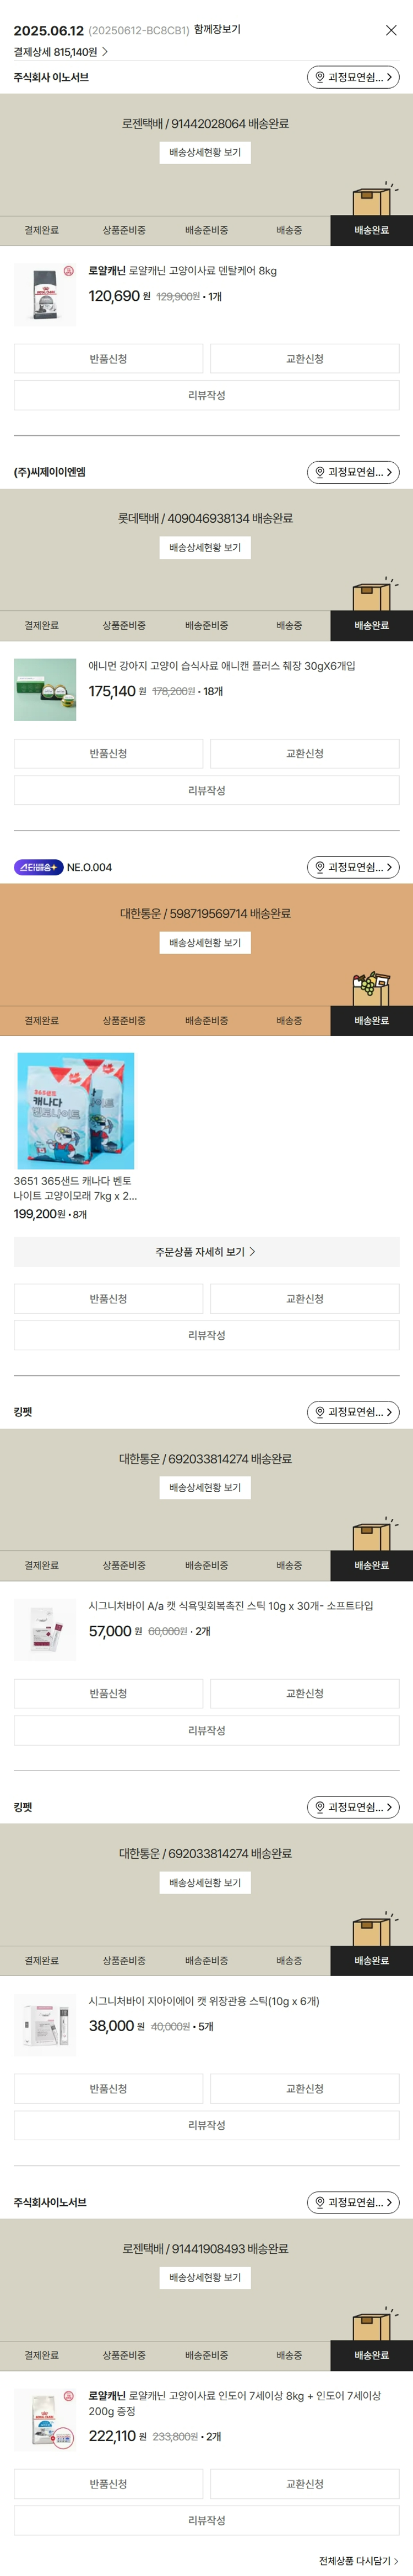Image resolution: width=413 pixels, height=2576 pixels.
Task: View 로젠택배 91442028064 delivery details
Action: click(205, 153)
